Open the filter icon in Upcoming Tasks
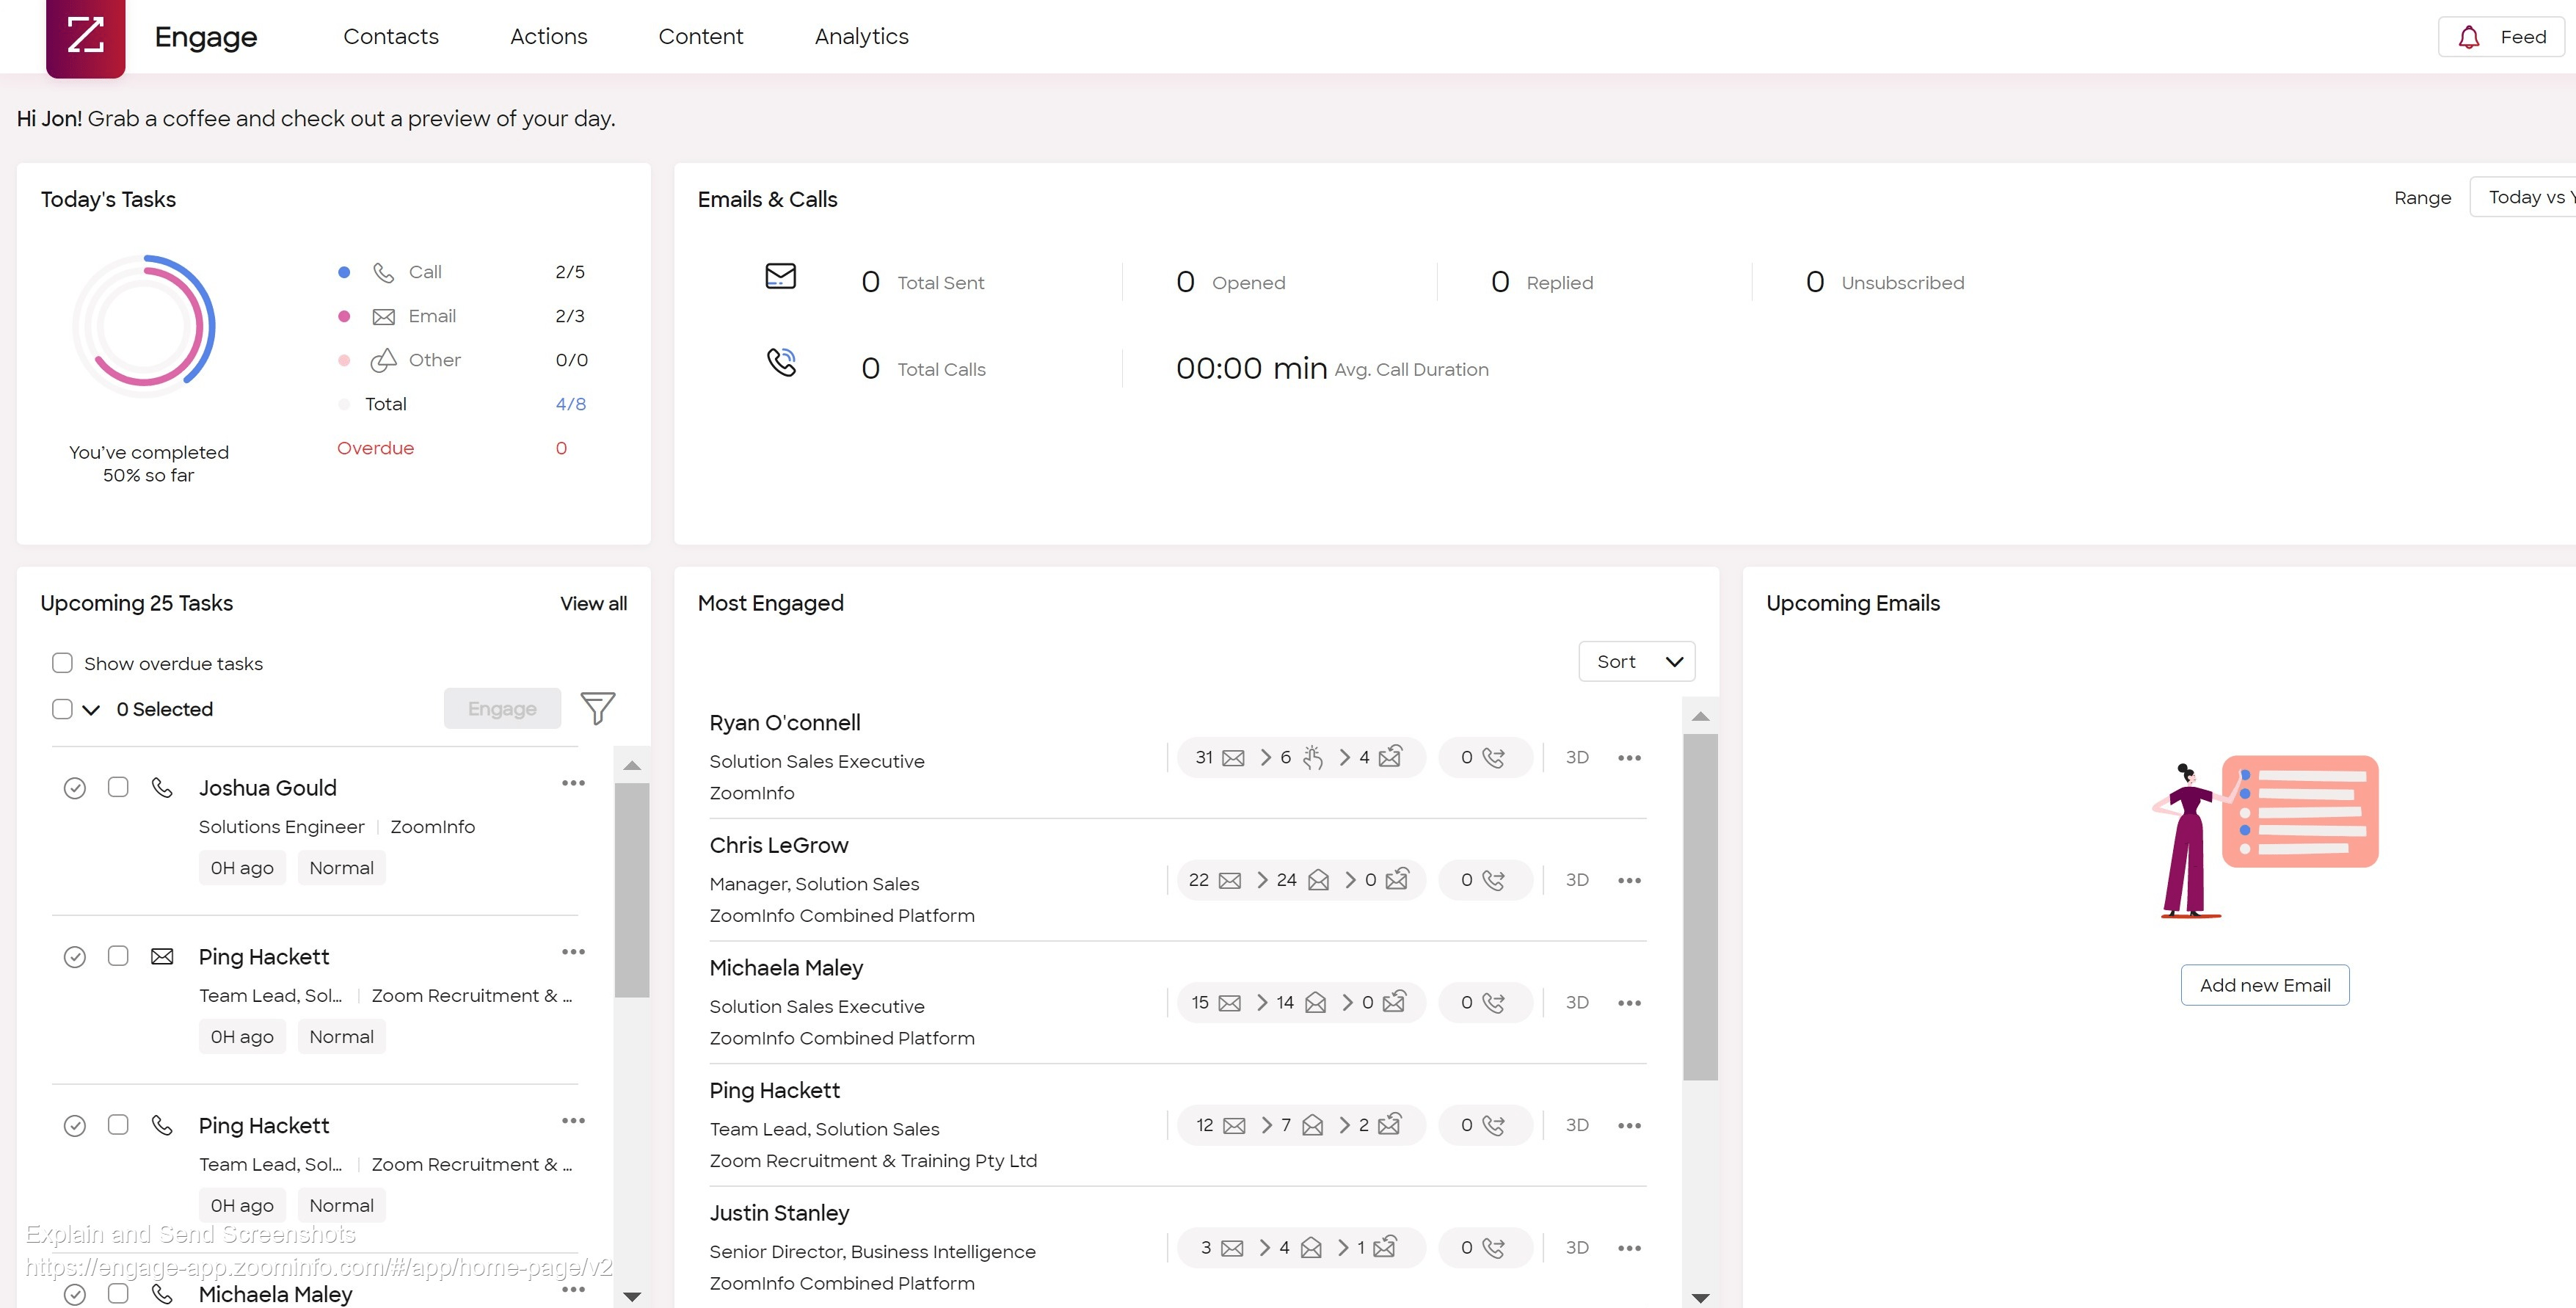 (x=598, y=708)
